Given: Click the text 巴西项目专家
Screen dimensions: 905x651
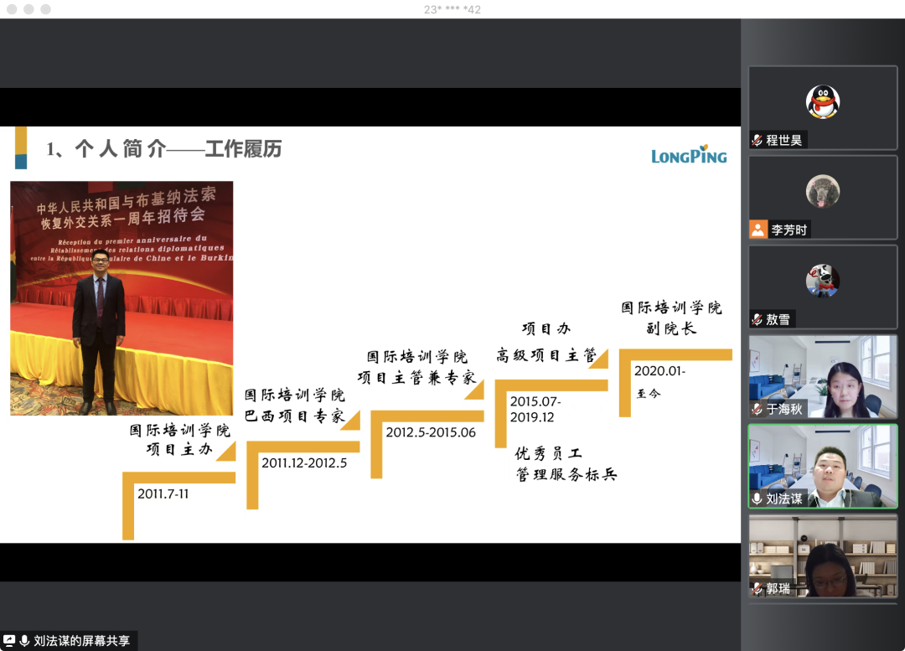Looking at the screenshot, I should tap(294, 416).
